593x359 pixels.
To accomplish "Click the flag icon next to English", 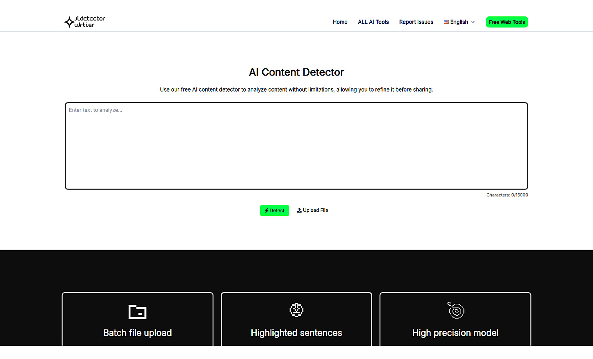I will [446, 22].
